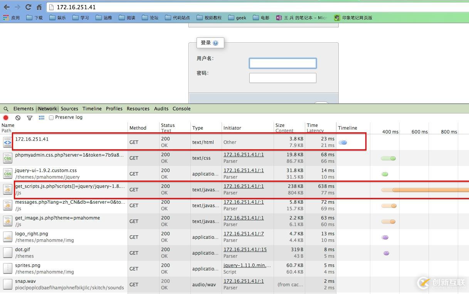The image size is (469, 294).
Task: Click the blue timeline bar of 172.16.251.41
Action: pyautogui.click(x=343, y=142)
